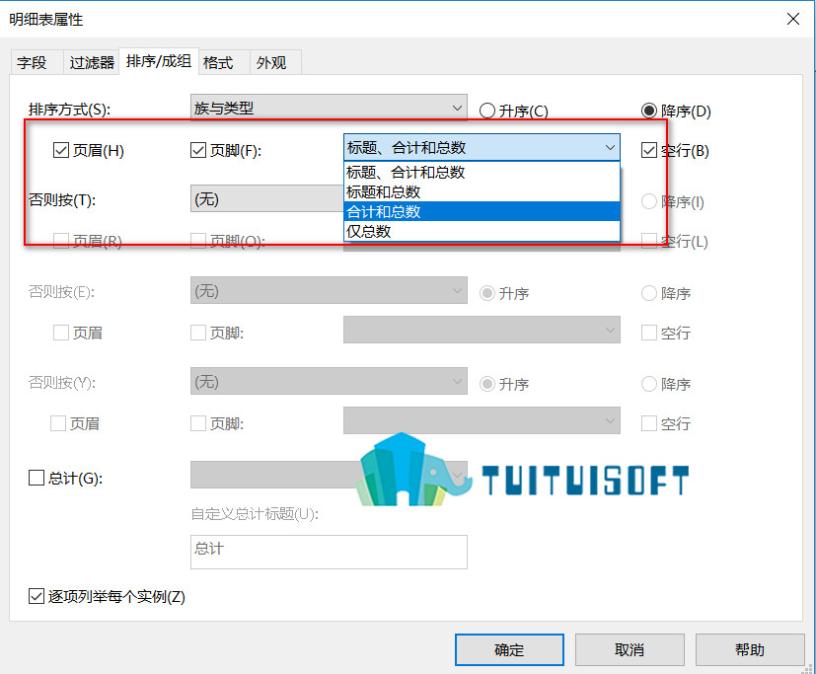Open the 外观 tab
This screenshot has height=674, width=816.
[275, 63]
